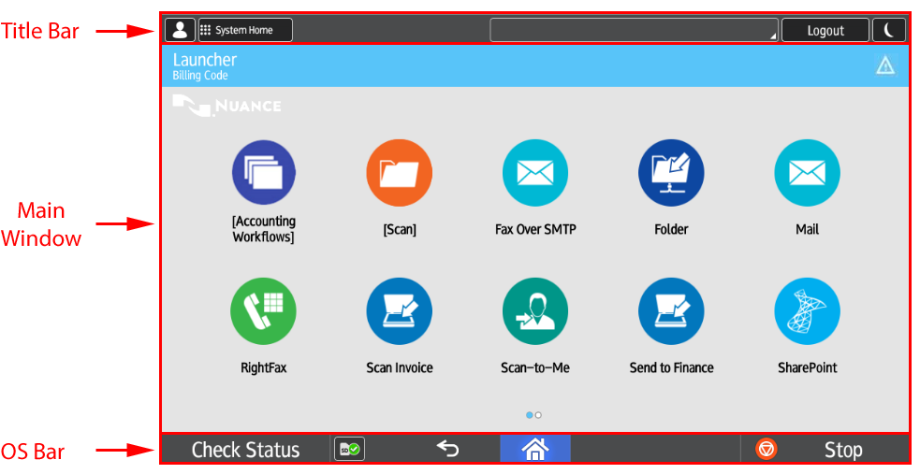Select first page indicator dot

(530, 414)
